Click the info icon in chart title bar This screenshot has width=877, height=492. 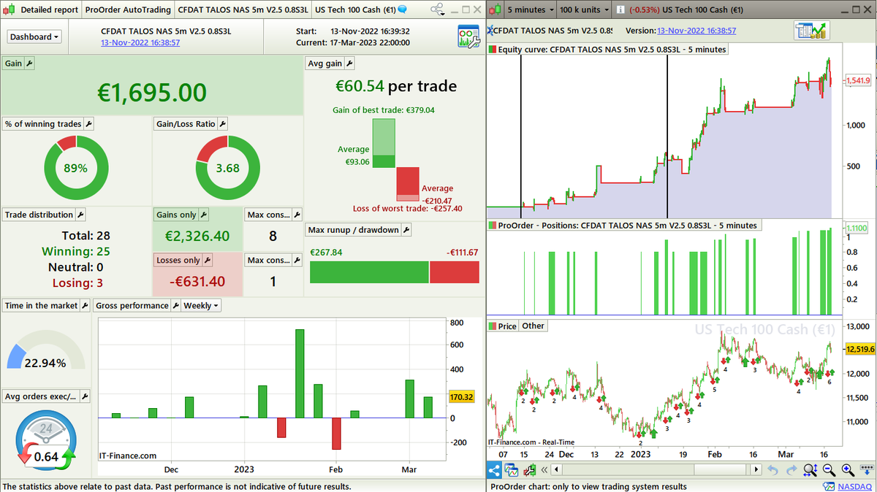[620, 10]
